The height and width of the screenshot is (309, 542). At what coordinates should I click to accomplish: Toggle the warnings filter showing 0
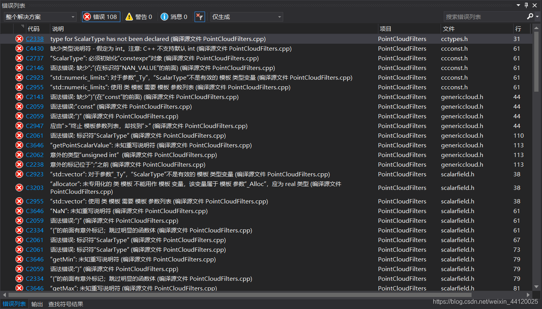(139, 17)
